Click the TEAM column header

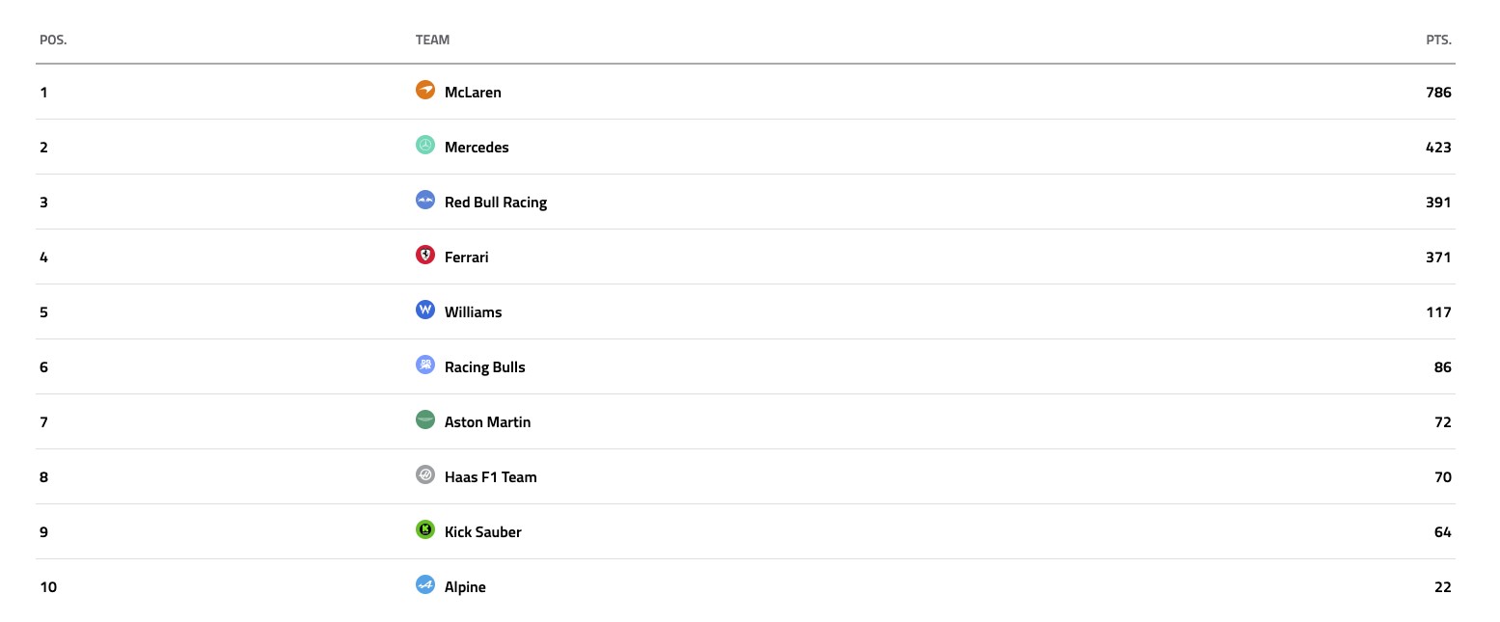432,41
